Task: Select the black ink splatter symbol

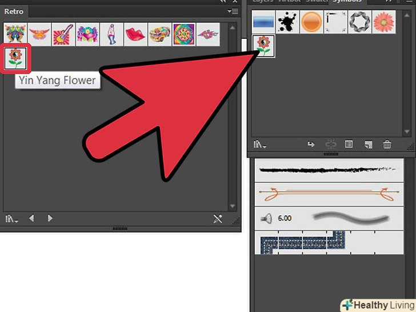Action: coord(287,22)
